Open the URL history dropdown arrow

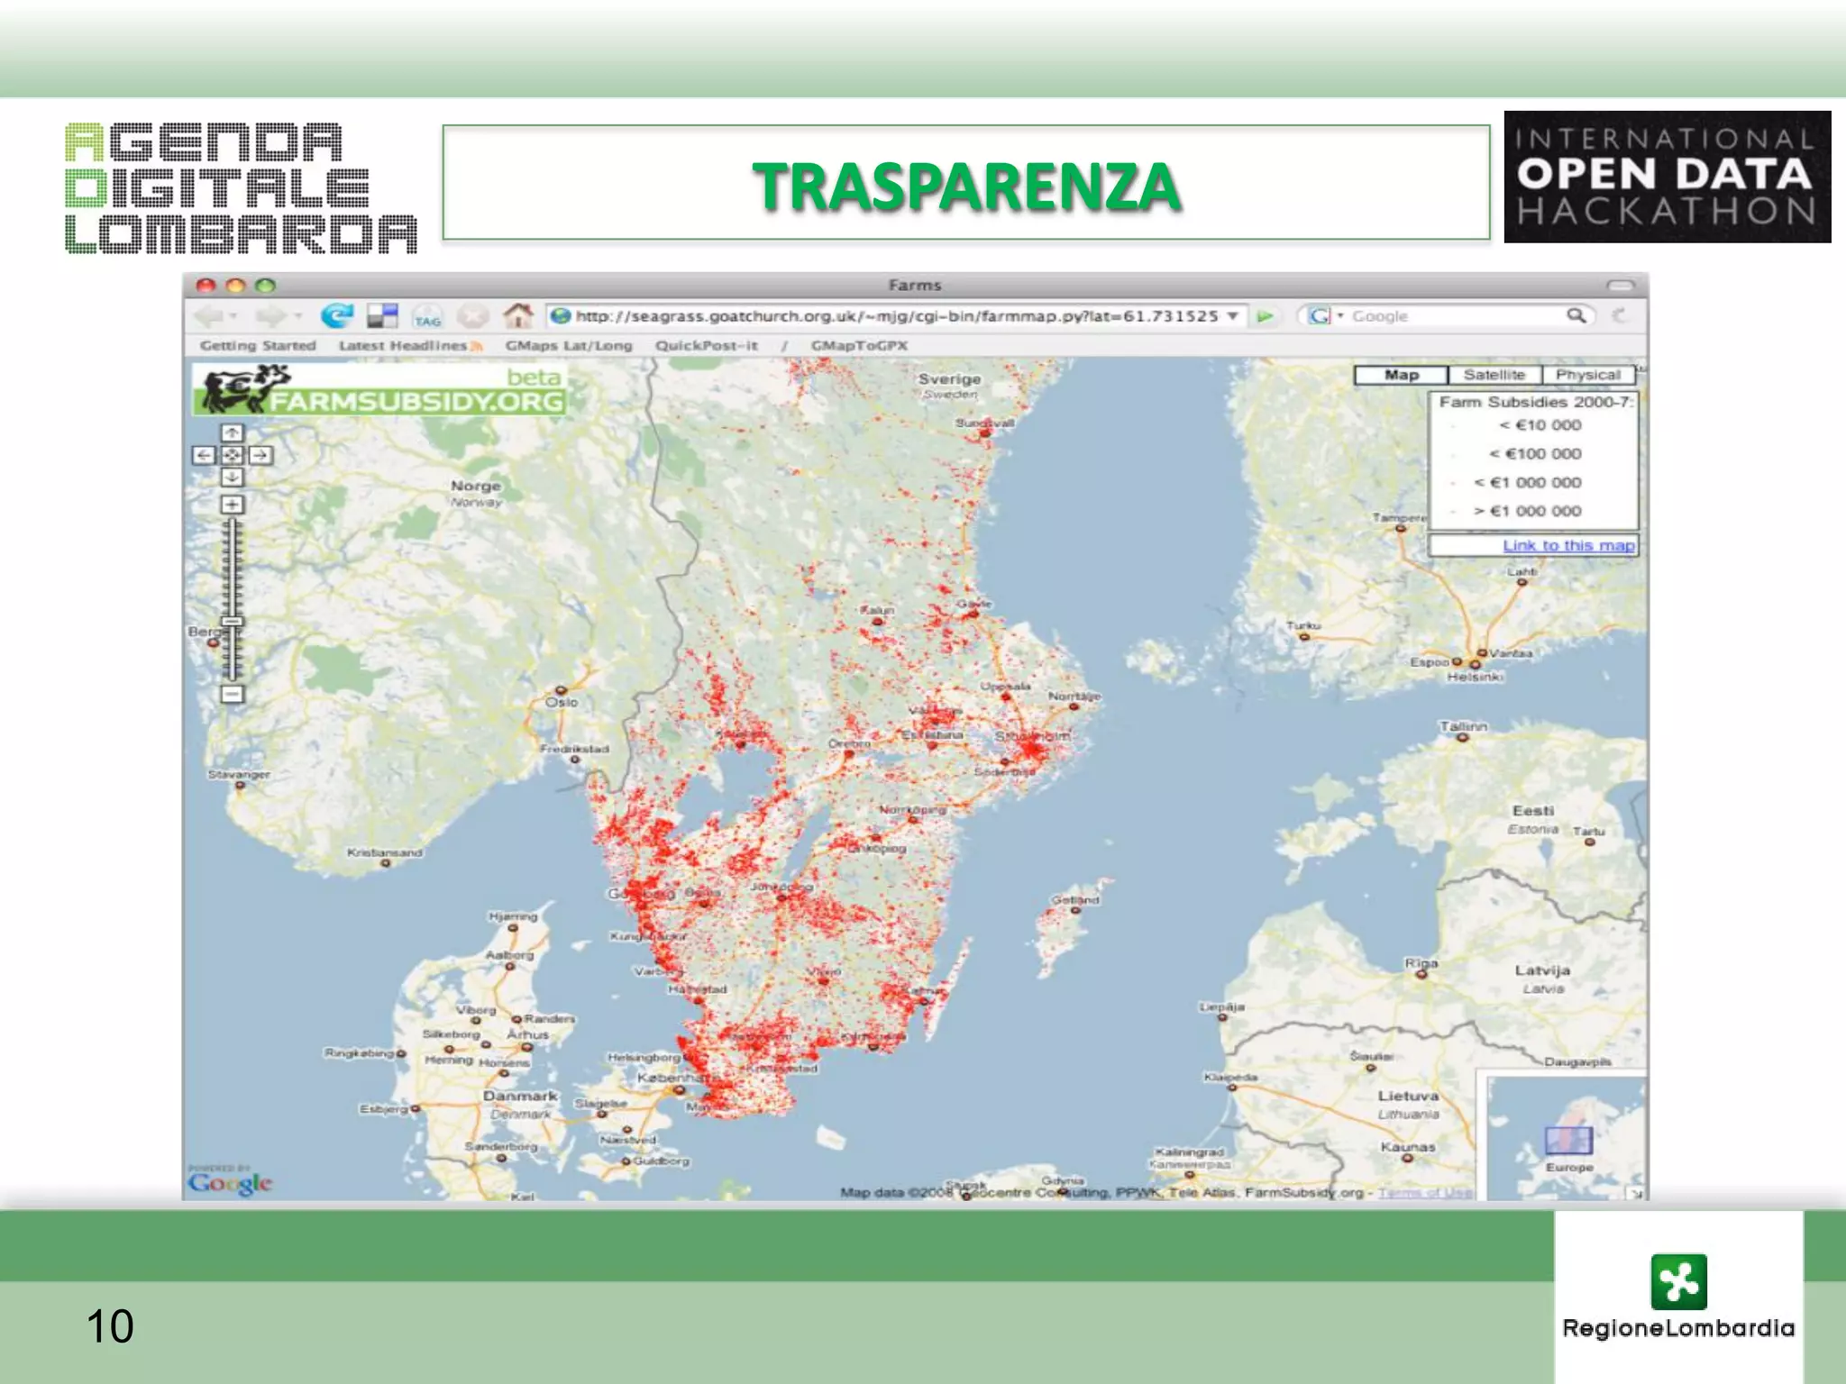pos(1232,316)
